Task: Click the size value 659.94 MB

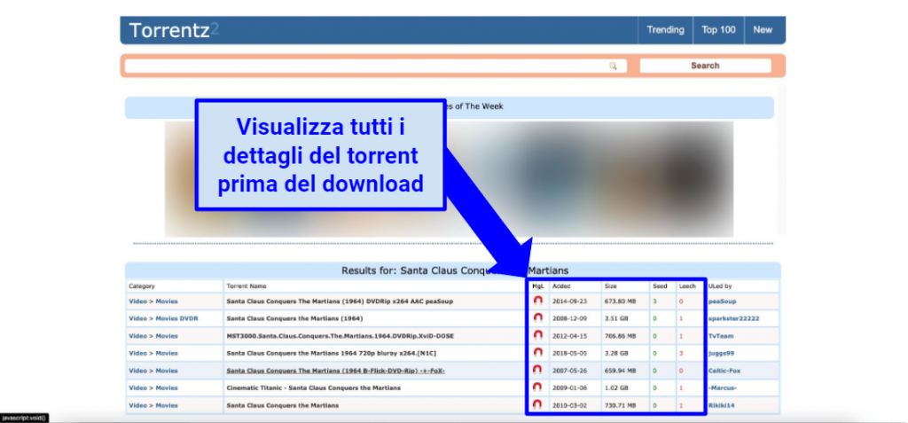Action: coord(620,371)
